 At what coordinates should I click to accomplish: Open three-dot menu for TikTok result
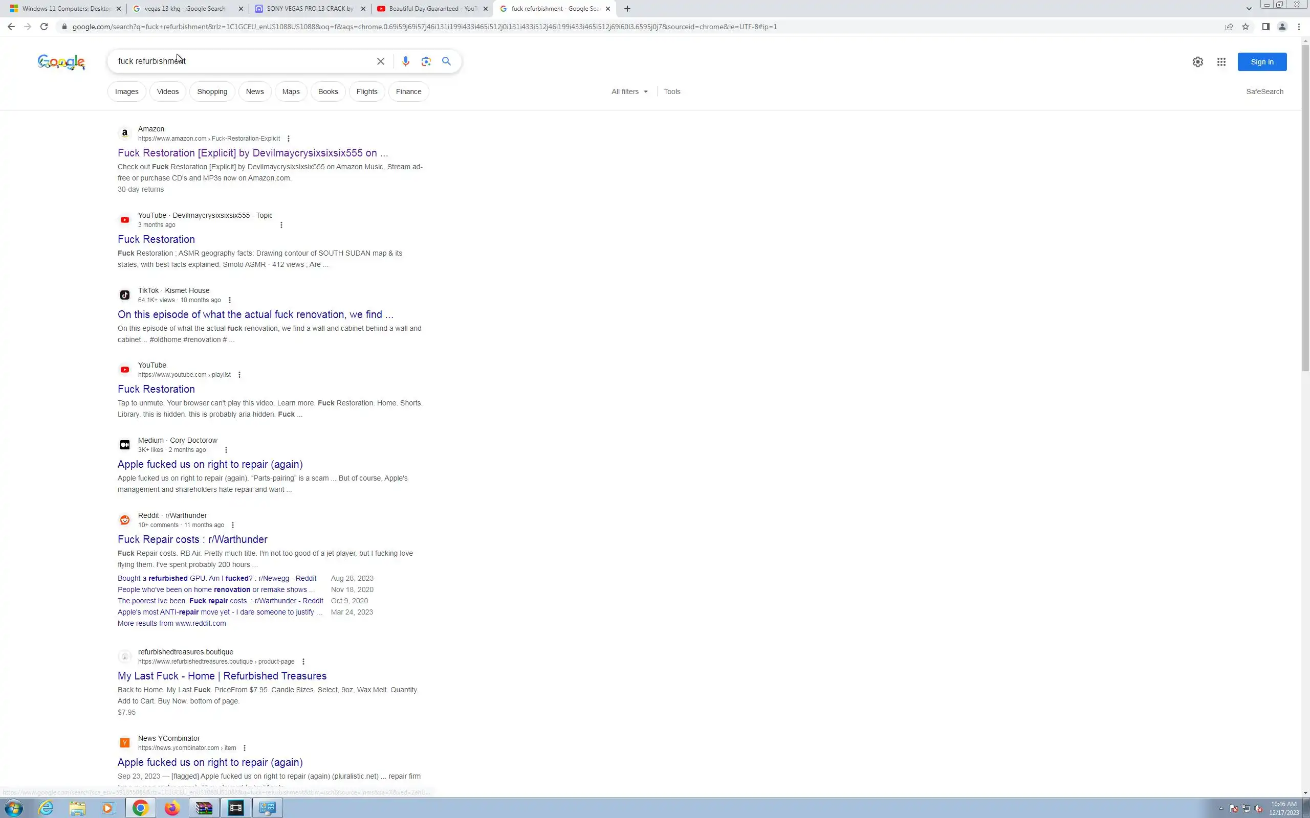point(230,300)
